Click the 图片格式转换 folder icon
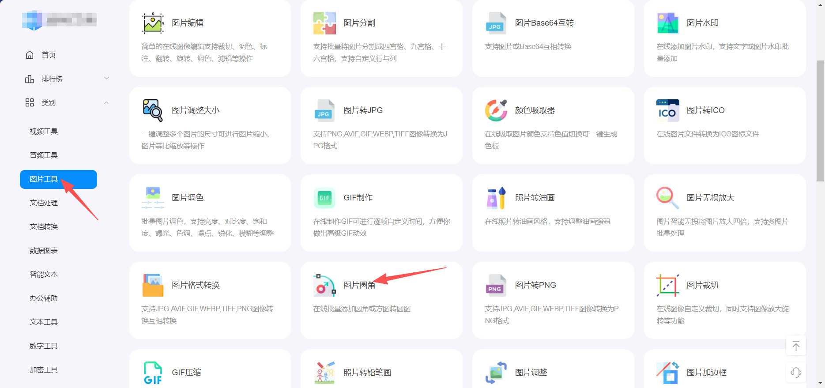 (x=153, y=285)
